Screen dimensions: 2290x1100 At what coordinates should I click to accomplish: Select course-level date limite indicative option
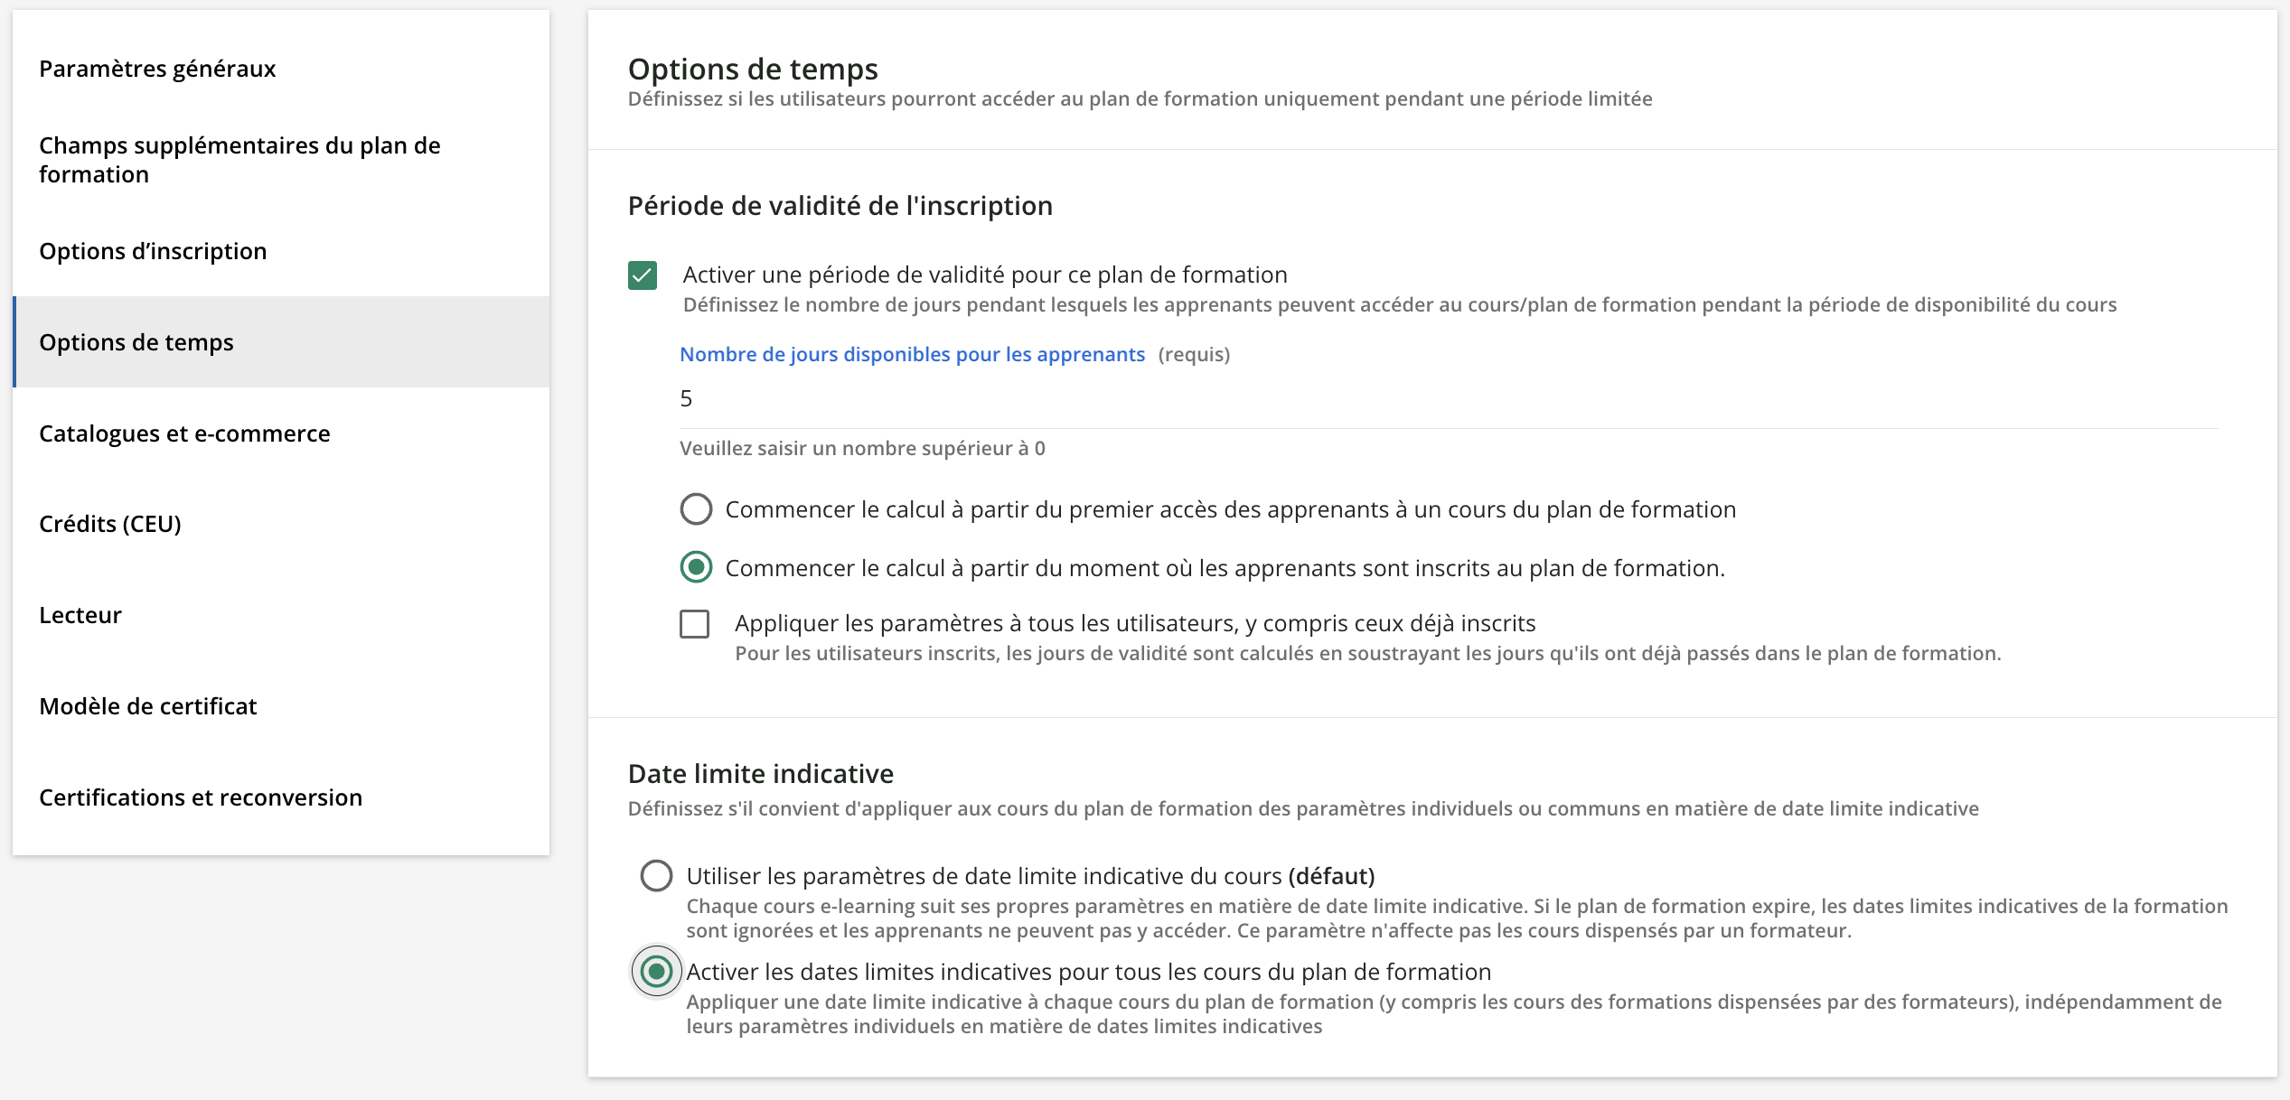(x=656, y=875)
